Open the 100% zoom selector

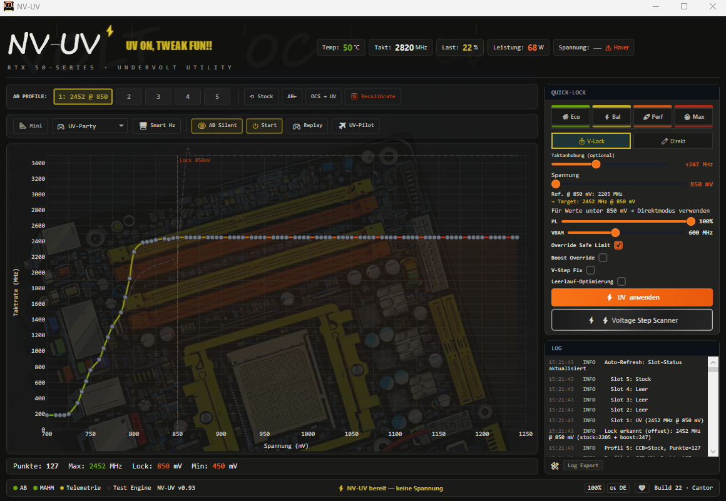click(595, 488)
